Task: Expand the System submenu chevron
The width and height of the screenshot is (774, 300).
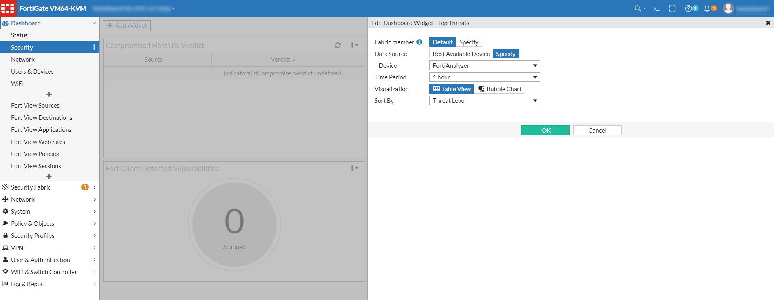Action: point(95,211)
